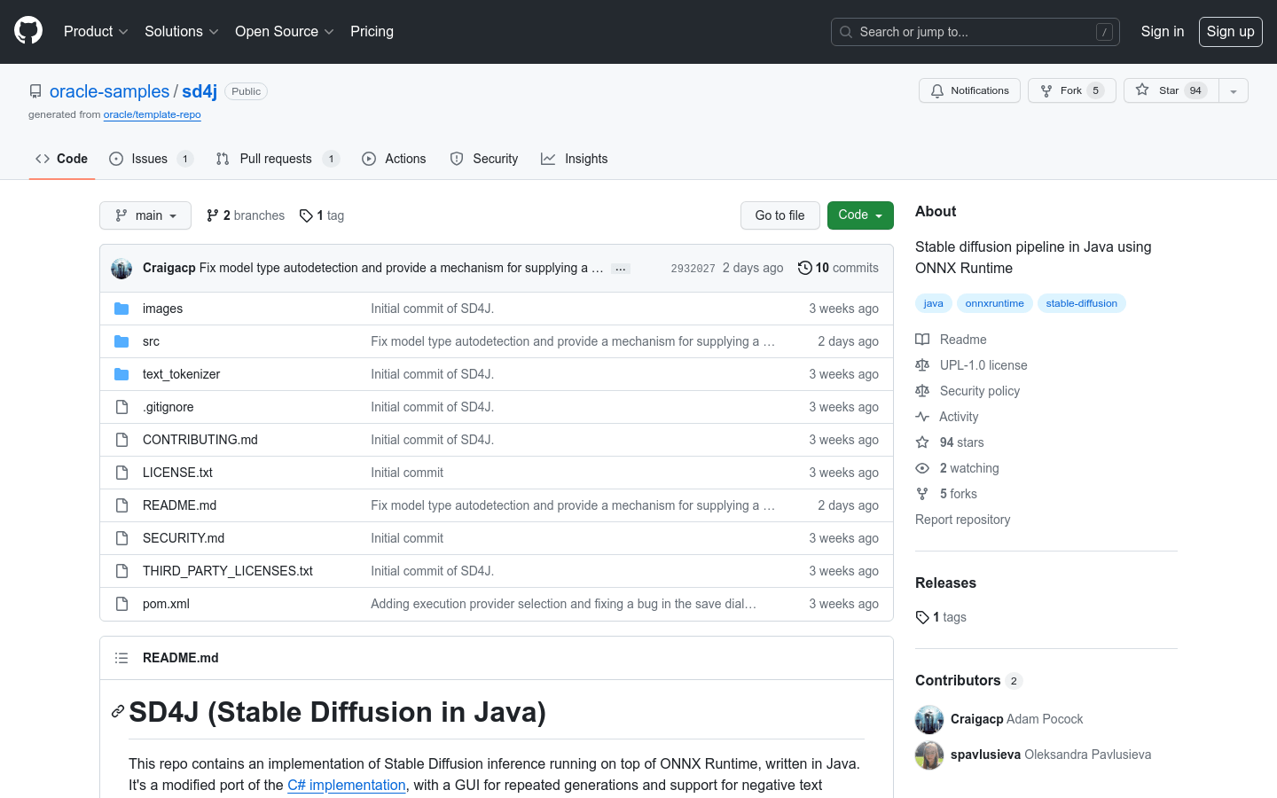Viewport: 1277px width, 798px height.
Task: Open the Pricing page
Action: tap(372, 31)
